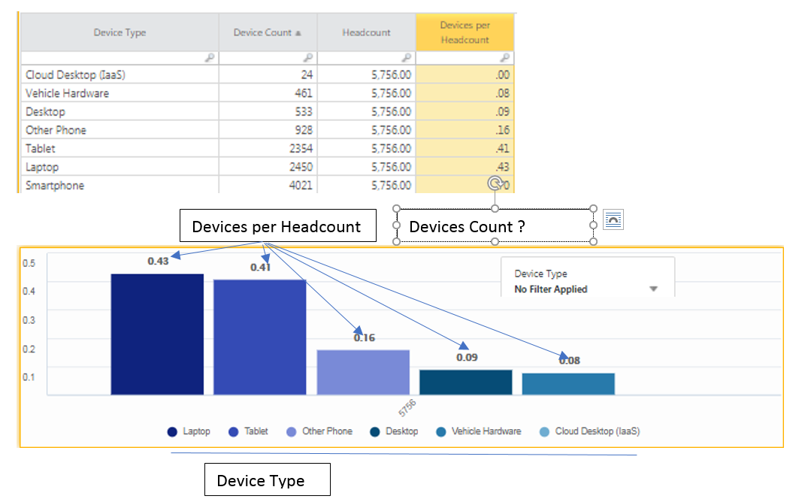
Task: Select the Smartphone row in the table
Action: [268, 185]
